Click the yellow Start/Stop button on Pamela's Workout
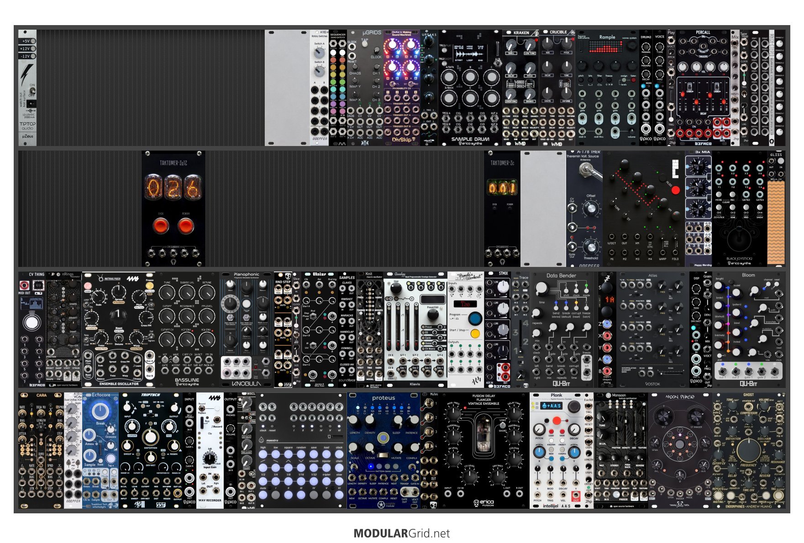Viewport: 804px width, 543px height. pos(475,333)
